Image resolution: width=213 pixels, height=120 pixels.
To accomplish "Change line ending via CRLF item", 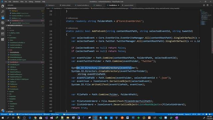I will click(199, 114).
